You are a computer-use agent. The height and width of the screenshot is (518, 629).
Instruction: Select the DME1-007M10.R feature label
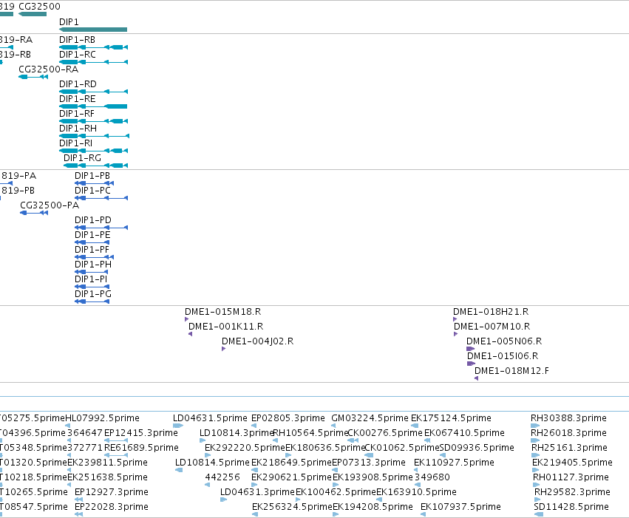click(492, 327)
